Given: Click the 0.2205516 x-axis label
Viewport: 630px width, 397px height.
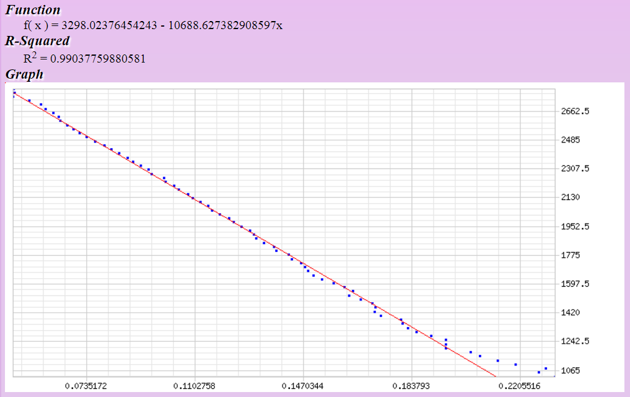Looking at the screenshot, I should (519, 386).
